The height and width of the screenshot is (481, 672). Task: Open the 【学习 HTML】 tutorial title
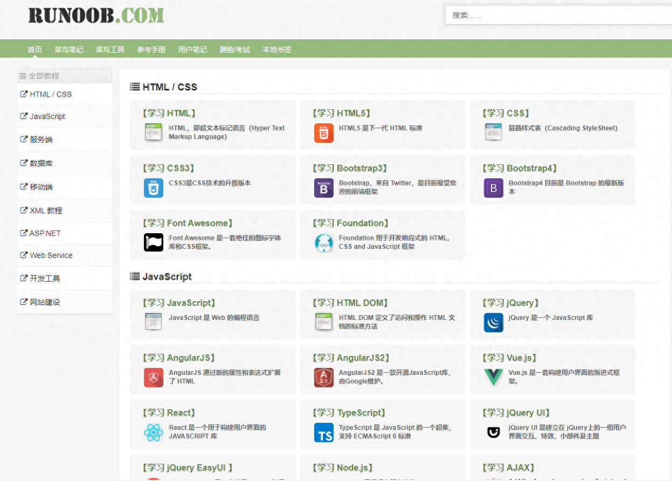(169, 113)
